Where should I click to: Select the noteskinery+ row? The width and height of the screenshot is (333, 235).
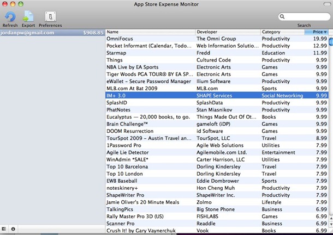(217, 188)
